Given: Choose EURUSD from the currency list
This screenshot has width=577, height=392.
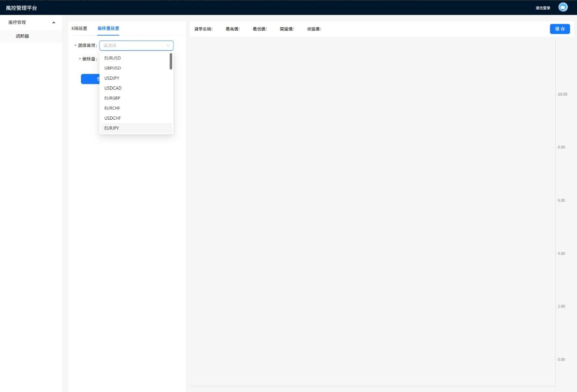Looking at the screenshot, I should coord(113,58).
